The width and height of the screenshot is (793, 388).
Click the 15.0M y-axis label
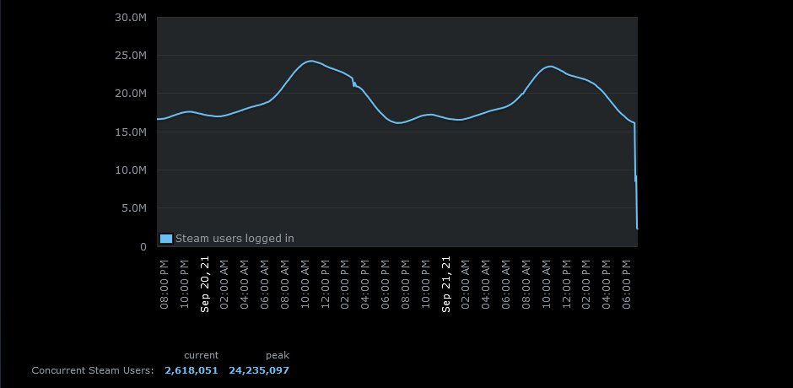[131, 132]
